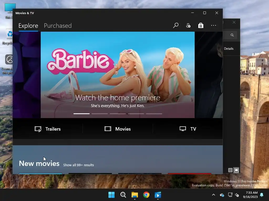
Task: Open the TV section
Action: click(188, 129)
